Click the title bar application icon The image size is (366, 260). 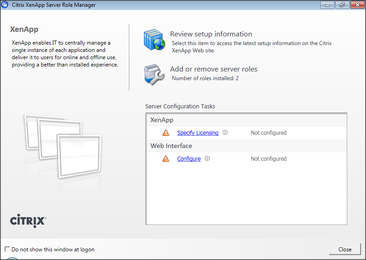click(x=5, y=5)
